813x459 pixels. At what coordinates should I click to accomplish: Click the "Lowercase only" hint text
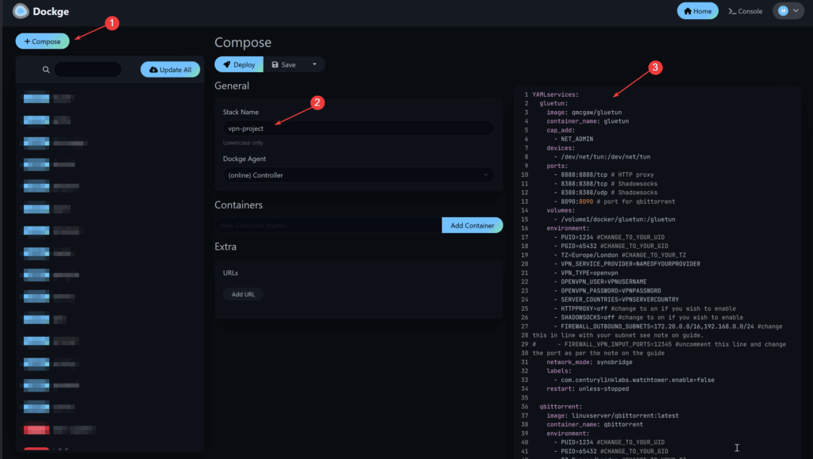(243, 143)
